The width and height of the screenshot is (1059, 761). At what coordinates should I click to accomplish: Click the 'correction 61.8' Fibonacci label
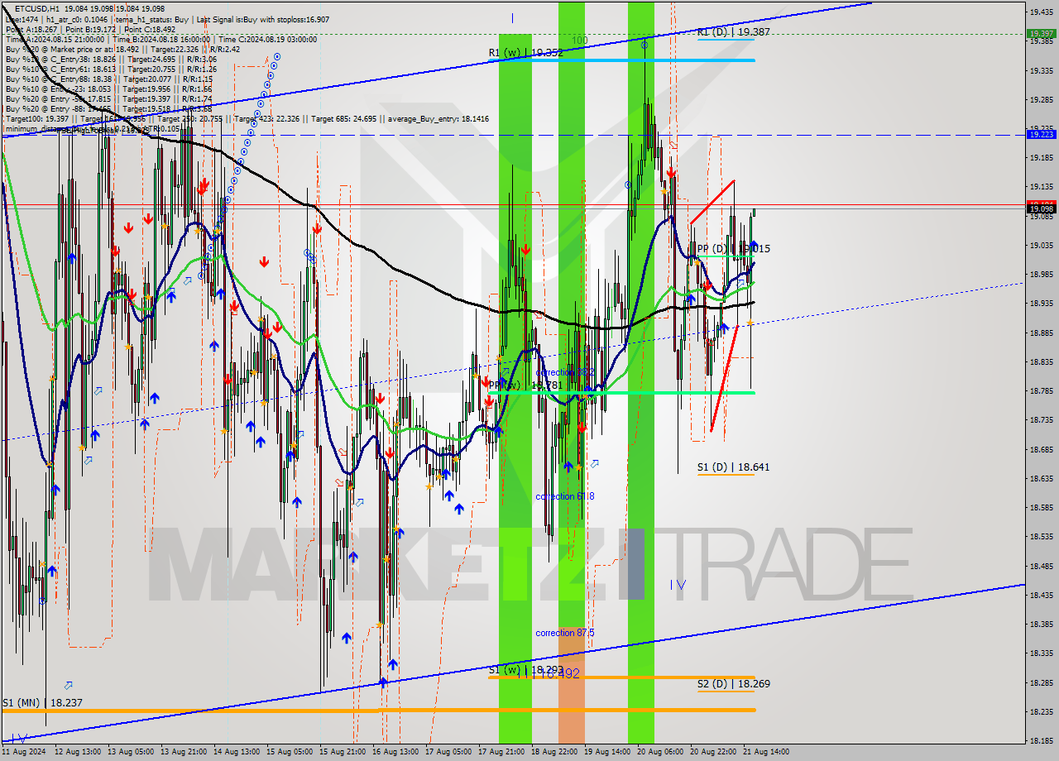565,496
